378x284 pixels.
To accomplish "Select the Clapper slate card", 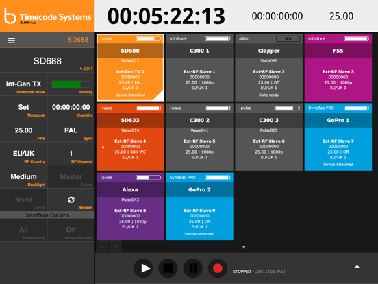I will tap(269, 67).
